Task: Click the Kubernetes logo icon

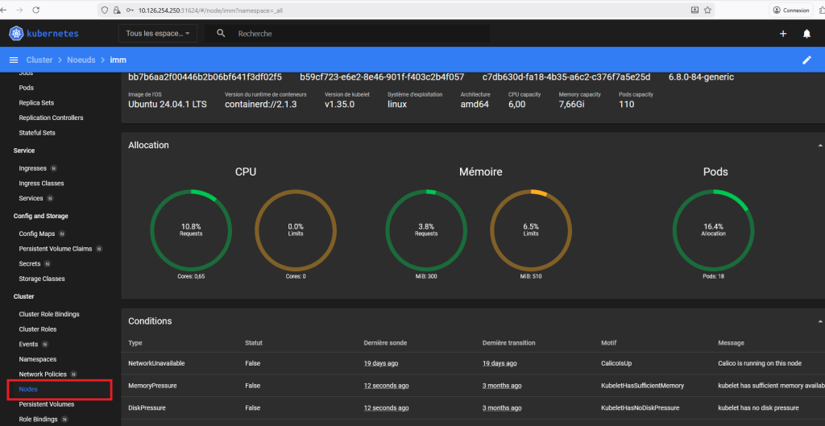Action: [x=16, y=34]
